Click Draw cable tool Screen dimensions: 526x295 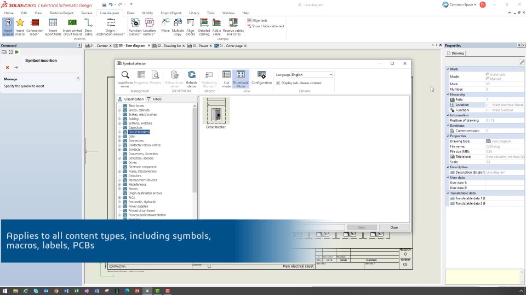[x=89, y=27]
